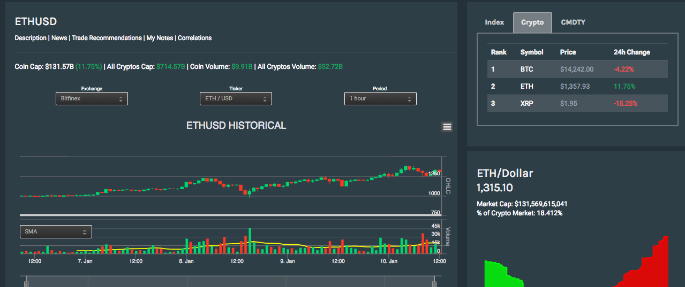This screenshot has height=287, width=685.
Task: Select the BTC row symbol
Action: point(526,69)
